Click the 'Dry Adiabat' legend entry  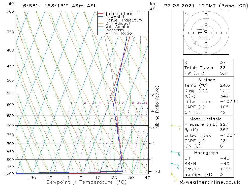pyautogui.click(x=118, y=23)
